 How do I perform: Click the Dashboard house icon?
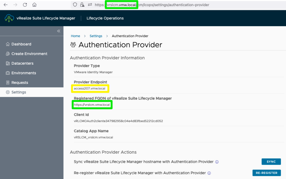[x=8, y=44]
